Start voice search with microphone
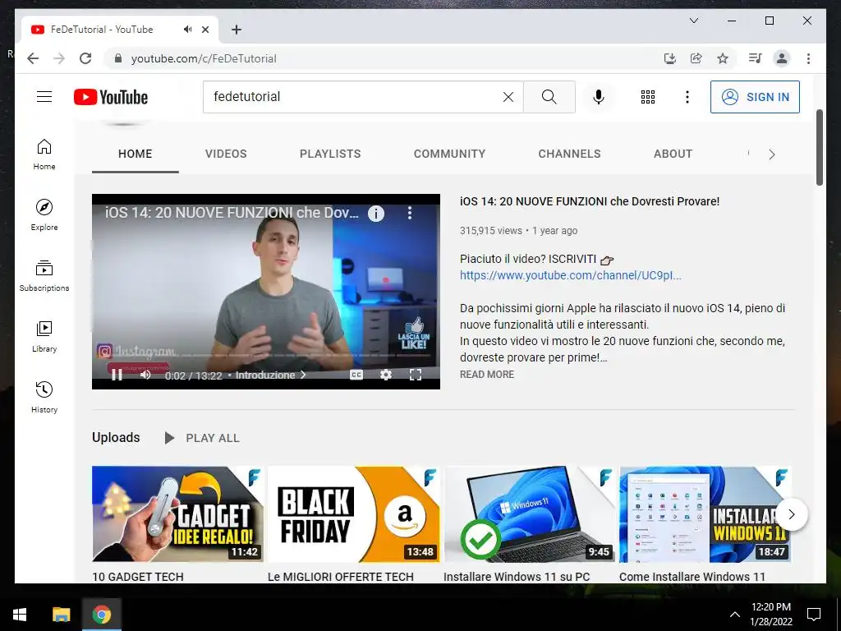Image resolution: width=841 pixels, height=631 pixels. [599, 97]
